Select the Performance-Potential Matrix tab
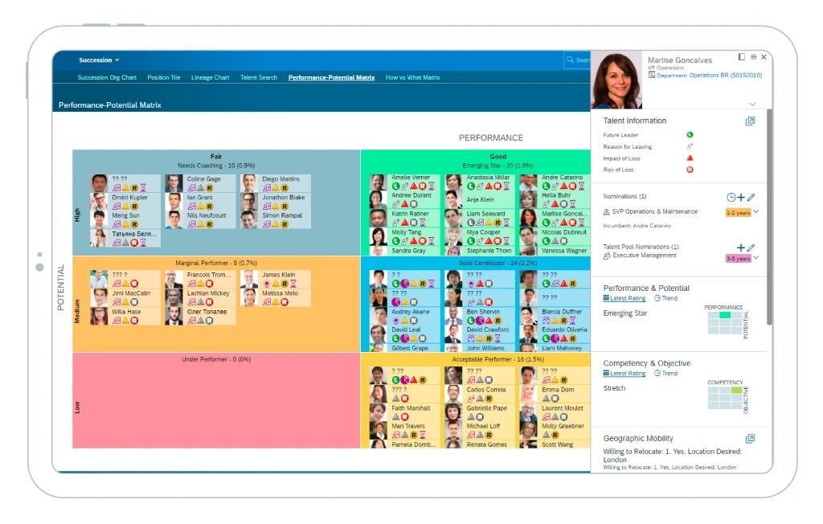This screenshot has height=524, width=823. click(x=331, y=78)
